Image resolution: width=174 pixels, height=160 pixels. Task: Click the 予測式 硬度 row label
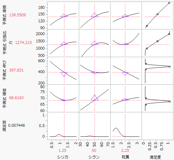[4, 98]
